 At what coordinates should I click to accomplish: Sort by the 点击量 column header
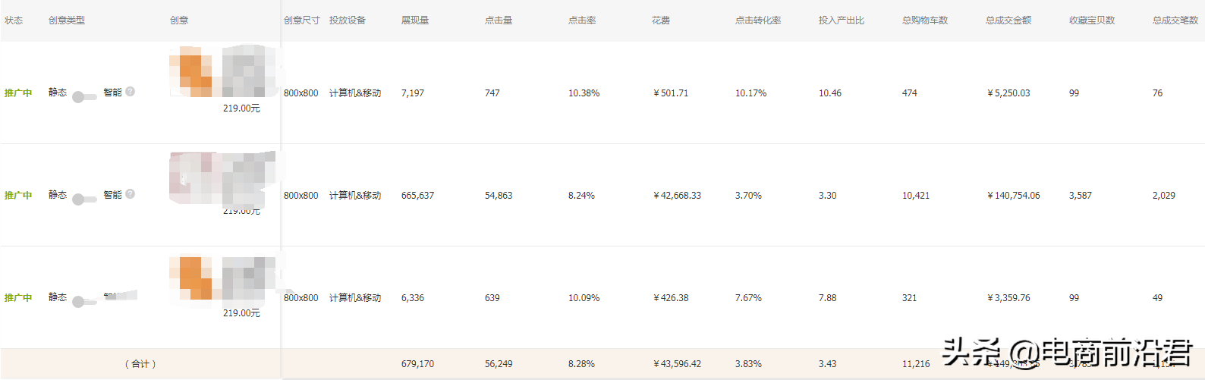499,20
